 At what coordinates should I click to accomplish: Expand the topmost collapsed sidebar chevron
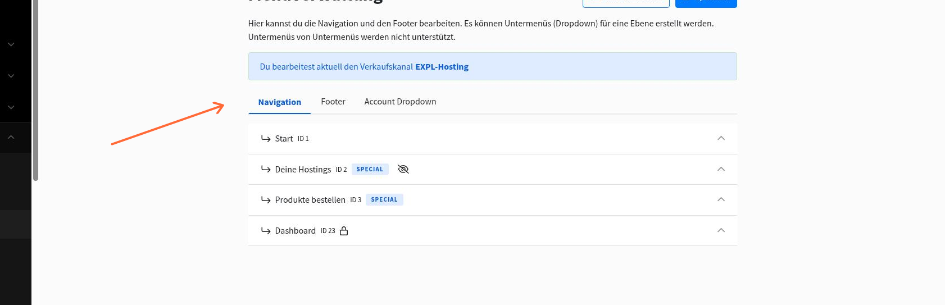11,44
